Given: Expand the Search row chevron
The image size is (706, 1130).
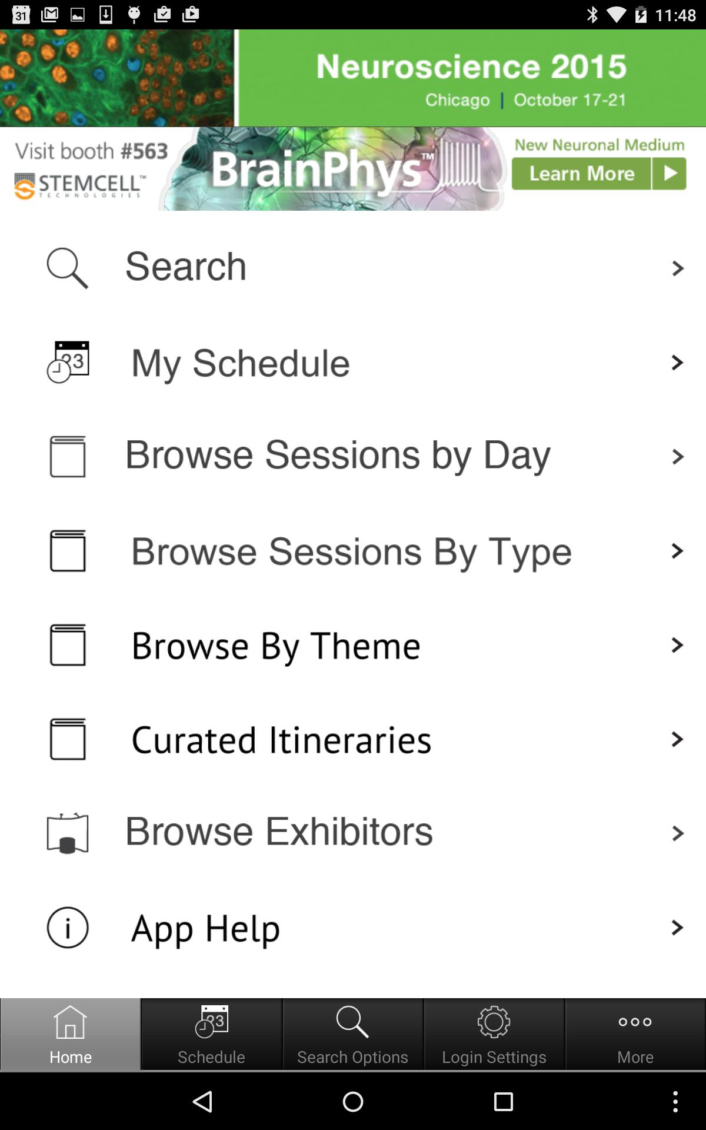Looking at the screenshot, I should tap(678, 268).
